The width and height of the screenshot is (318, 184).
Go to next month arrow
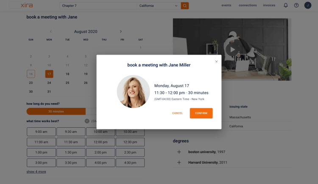121,31
